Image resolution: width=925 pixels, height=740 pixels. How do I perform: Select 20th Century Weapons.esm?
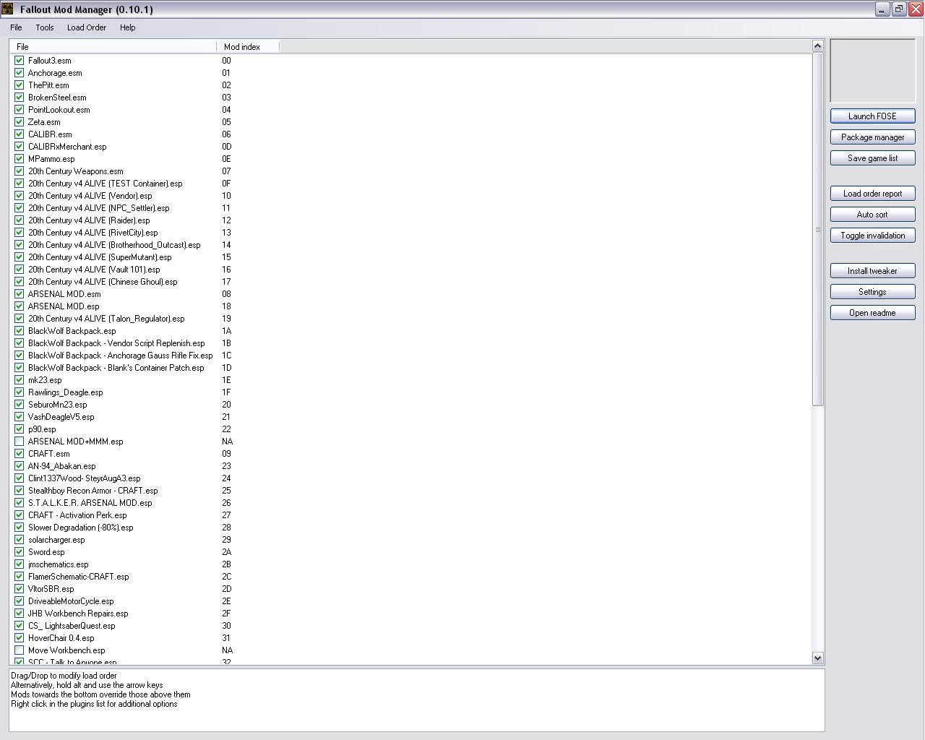pyautogui.click(x=76, y=171)
